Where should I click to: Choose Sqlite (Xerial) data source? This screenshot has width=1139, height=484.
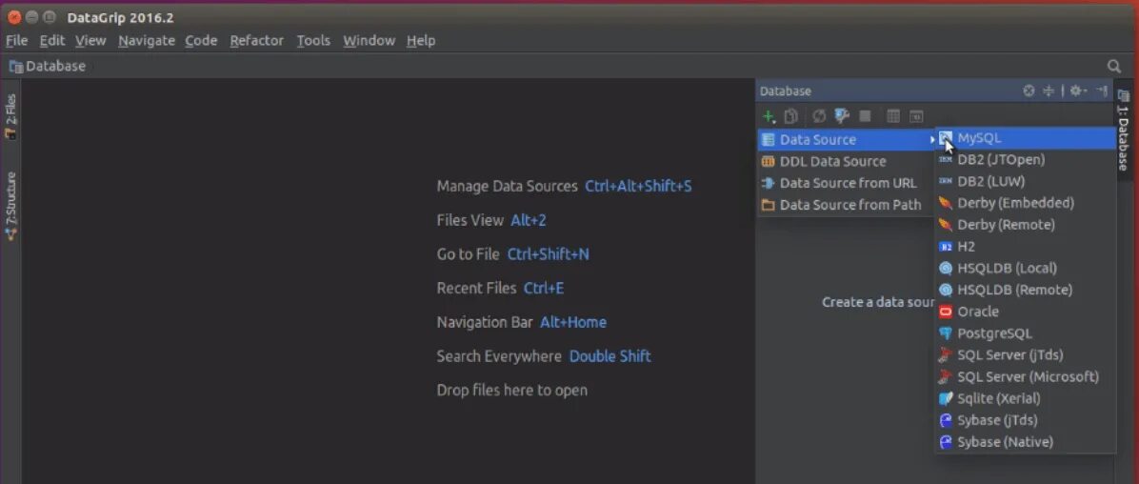pos(1025,399)
